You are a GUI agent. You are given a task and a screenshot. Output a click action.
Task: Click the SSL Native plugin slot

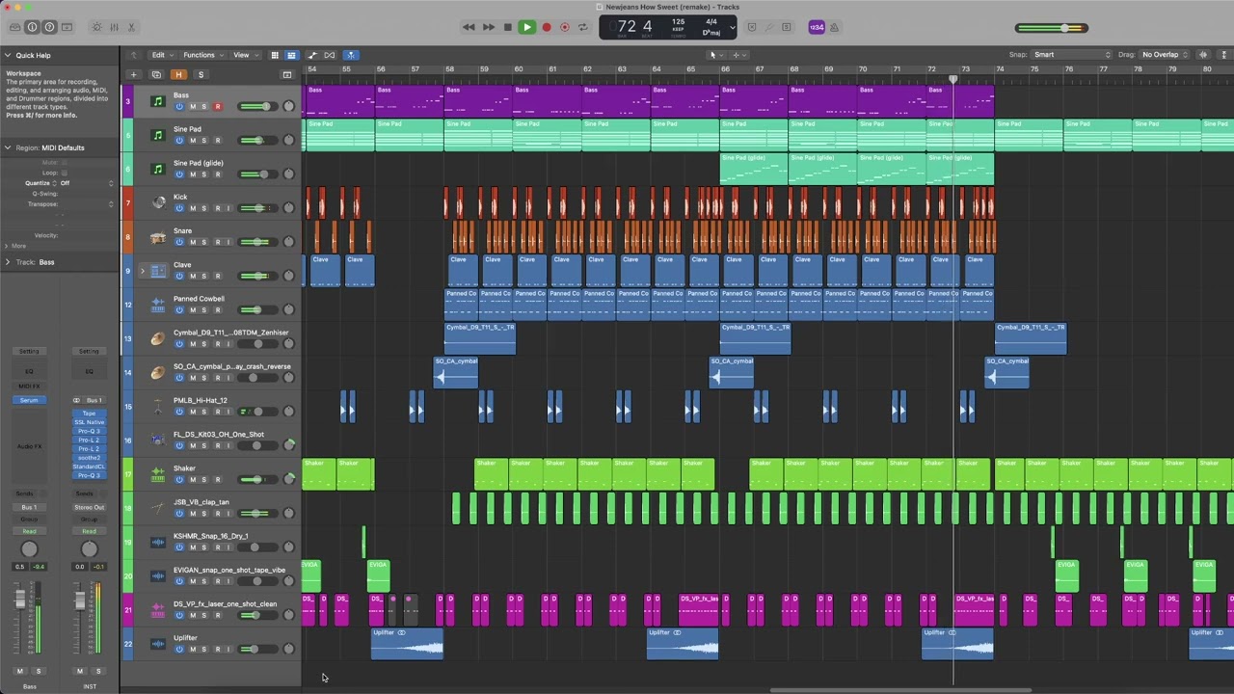89,422
